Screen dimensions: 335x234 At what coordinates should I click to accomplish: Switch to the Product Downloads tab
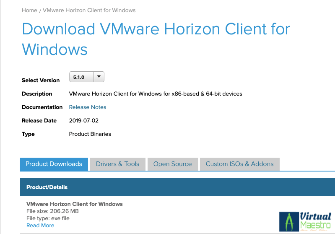pos(54,164)
